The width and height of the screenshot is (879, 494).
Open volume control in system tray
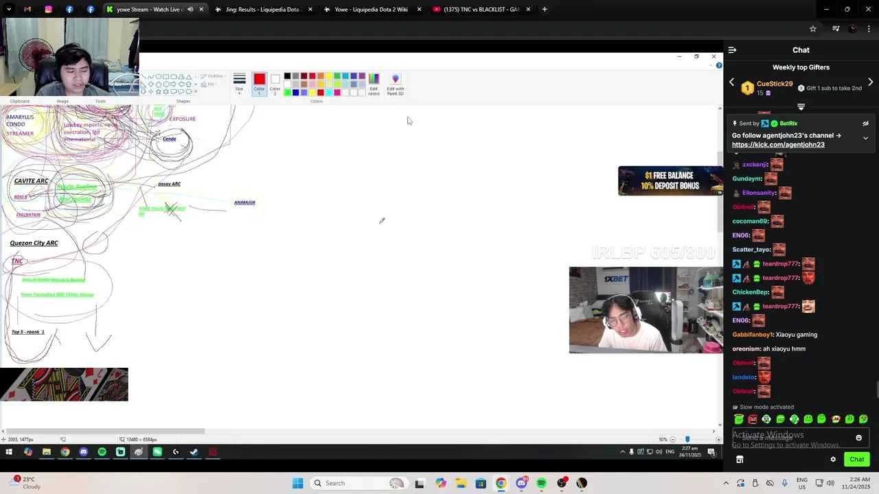pos(830,483)
